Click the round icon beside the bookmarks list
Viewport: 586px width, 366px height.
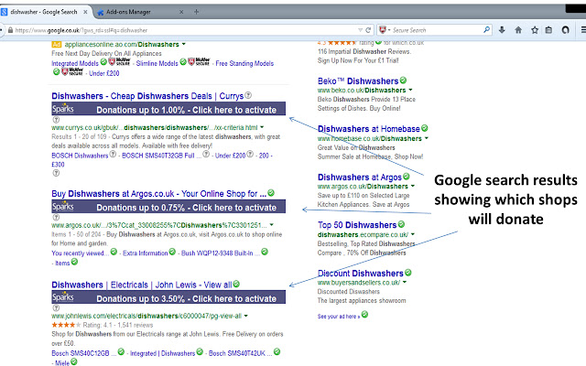point(566,30)
